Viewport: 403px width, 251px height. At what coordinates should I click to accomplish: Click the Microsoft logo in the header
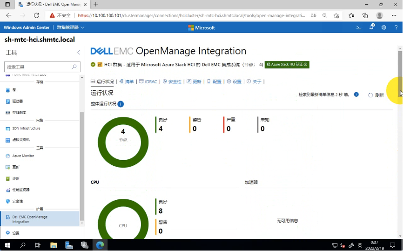(201, 28)
